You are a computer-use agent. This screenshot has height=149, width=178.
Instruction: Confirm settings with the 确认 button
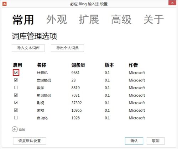click(x=134, y=141)
